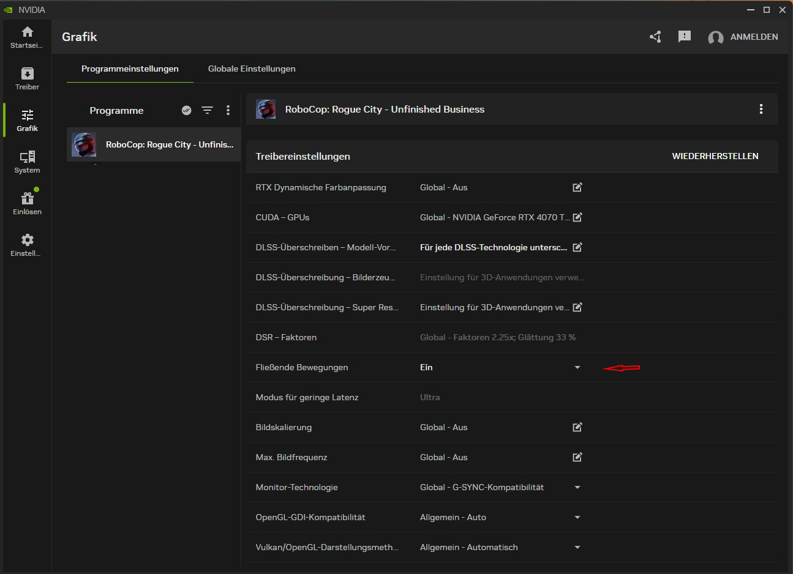Switch to Programmeinstellungen tab
The image size is (793, 574).
130,69
